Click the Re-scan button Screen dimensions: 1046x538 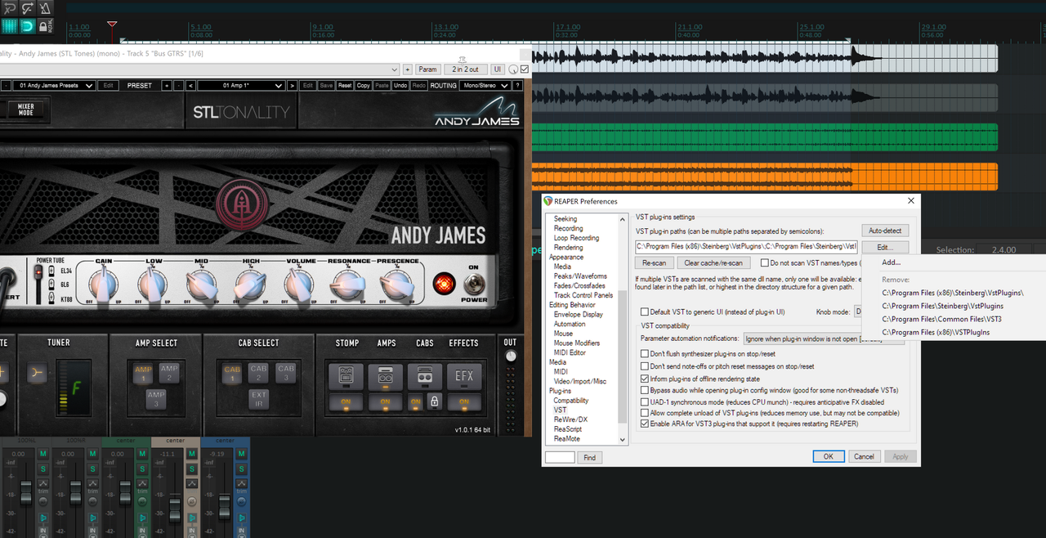654,263
